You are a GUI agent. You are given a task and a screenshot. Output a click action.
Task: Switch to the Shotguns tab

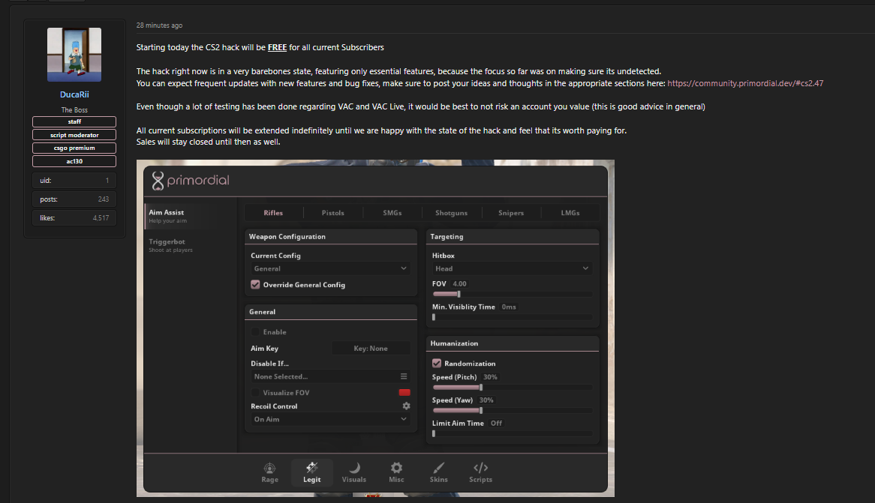(x=452, y=212)
